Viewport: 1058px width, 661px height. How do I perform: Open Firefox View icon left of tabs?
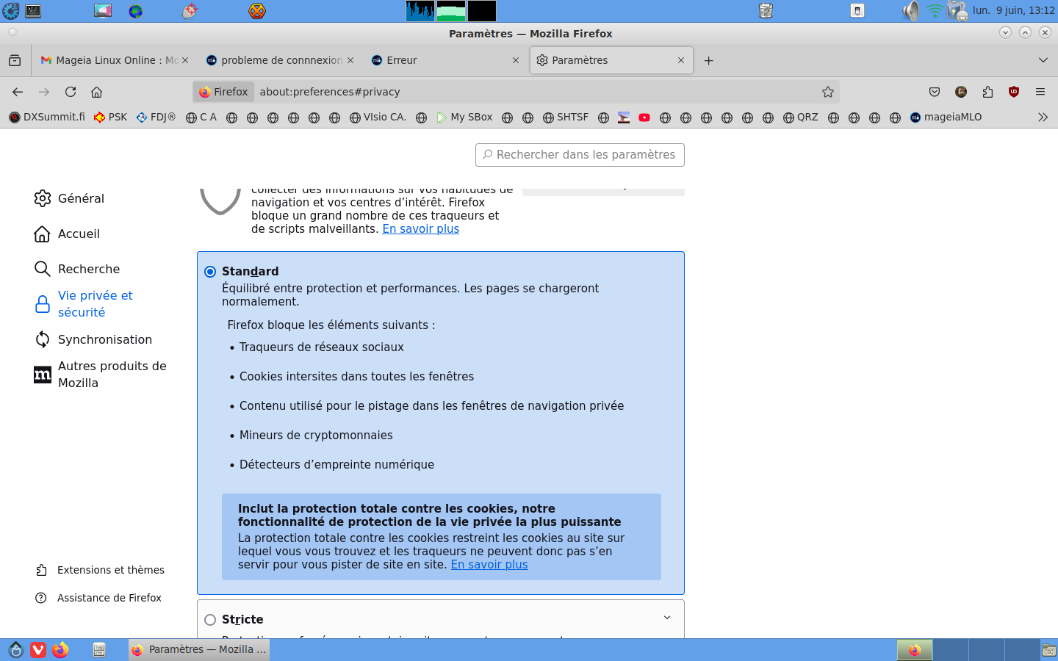pos(15,60)
